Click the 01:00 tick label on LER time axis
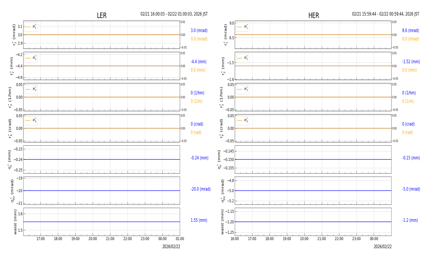The width and height of the screenshot is (423, 259). pos(180,239)
